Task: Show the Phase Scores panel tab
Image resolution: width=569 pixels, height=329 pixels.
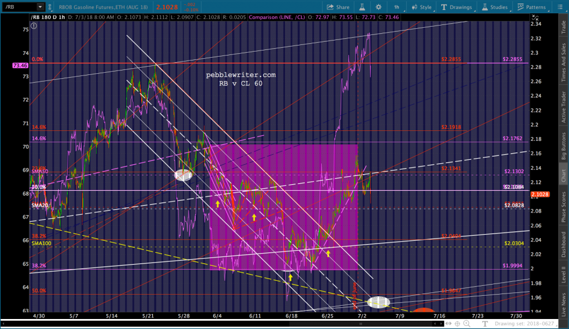Action: click(563, 207)
